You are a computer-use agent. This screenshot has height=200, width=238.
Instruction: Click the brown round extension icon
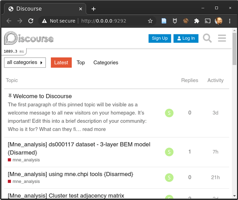click(x=186, y=21)
